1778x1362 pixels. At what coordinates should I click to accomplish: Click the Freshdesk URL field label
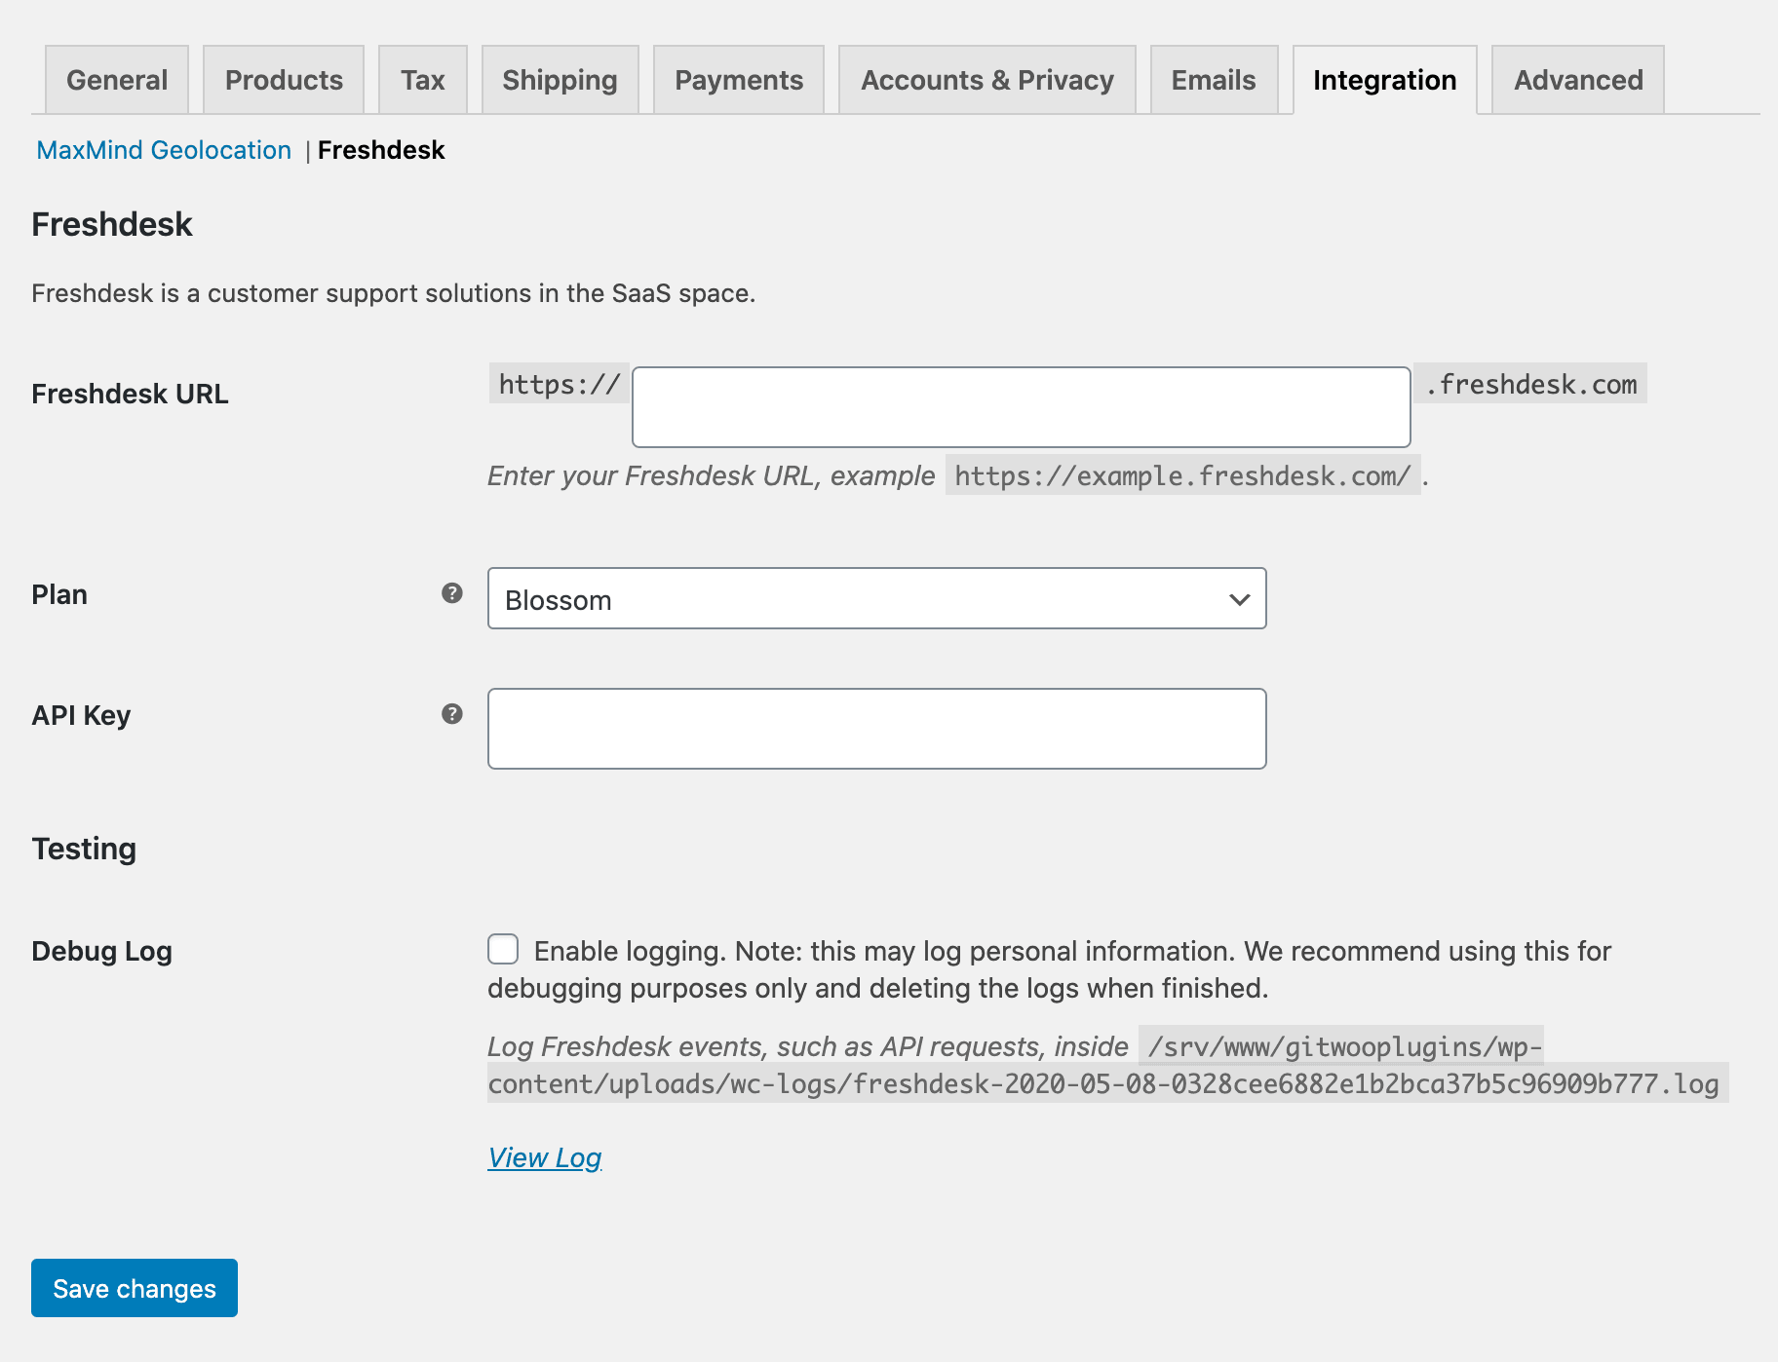(130, 394)
